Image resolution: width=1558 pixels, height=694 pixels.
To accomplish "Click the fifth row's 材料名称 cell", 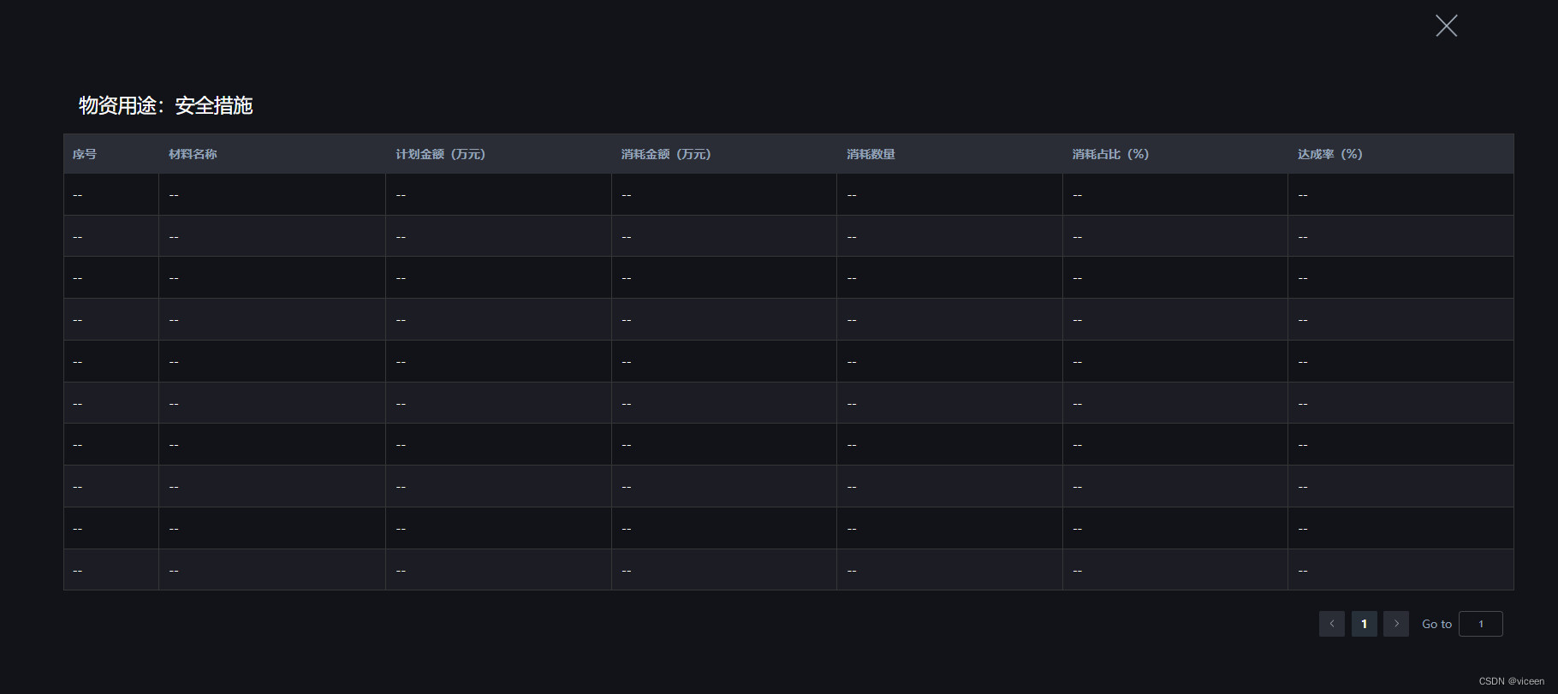I will coord(271,360).
